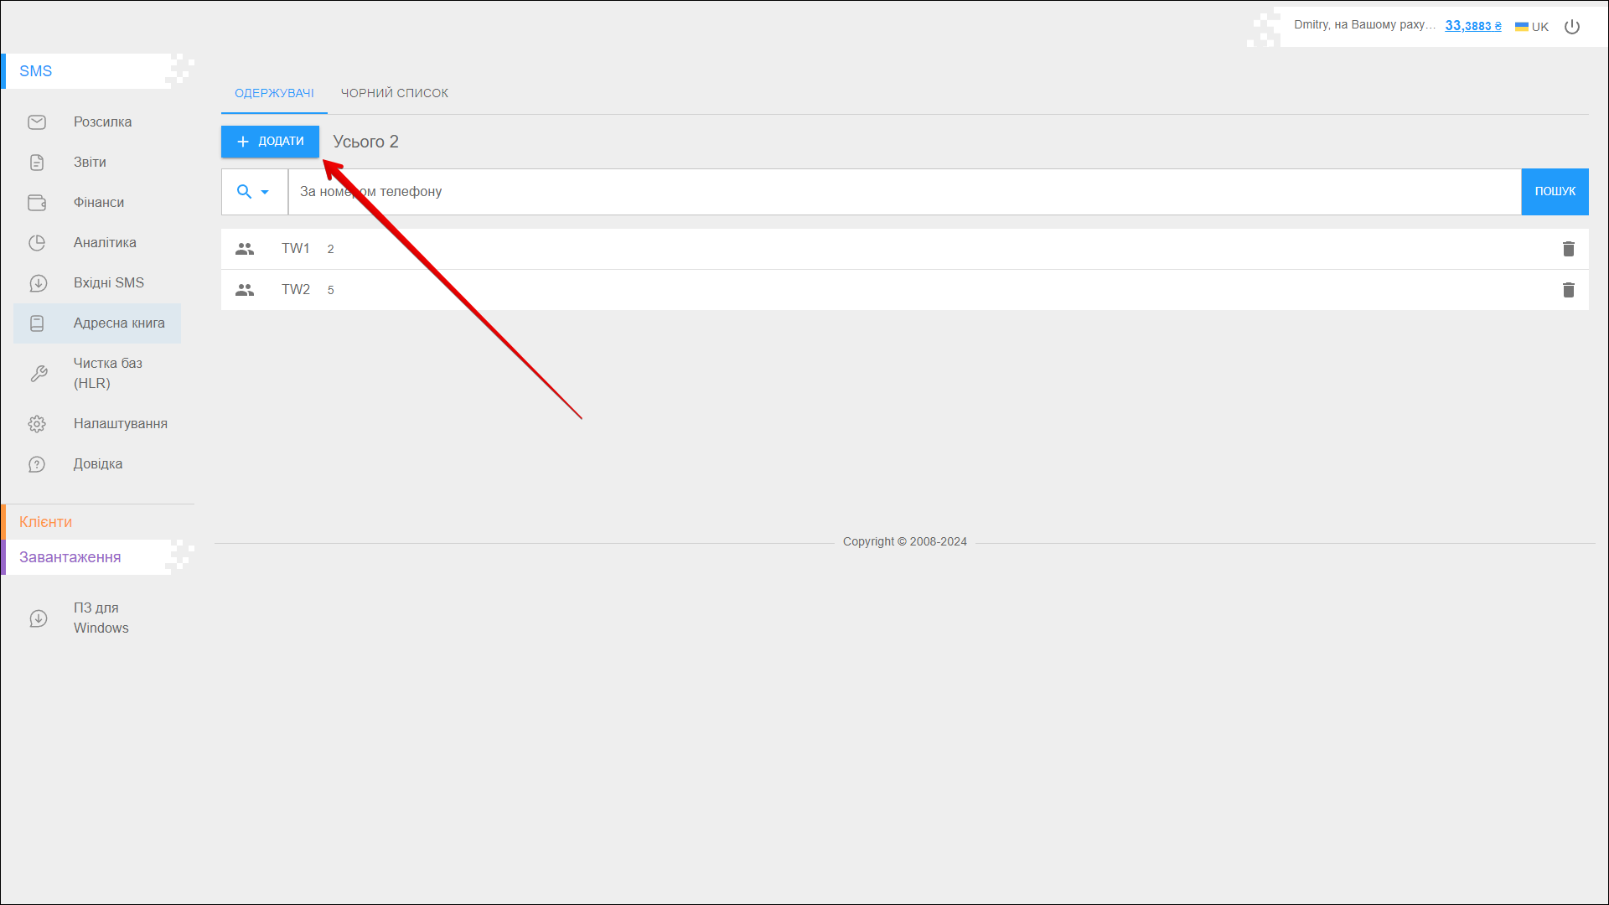
Task: Open Розсилка via envelope icon
Action: pos(37,122)
